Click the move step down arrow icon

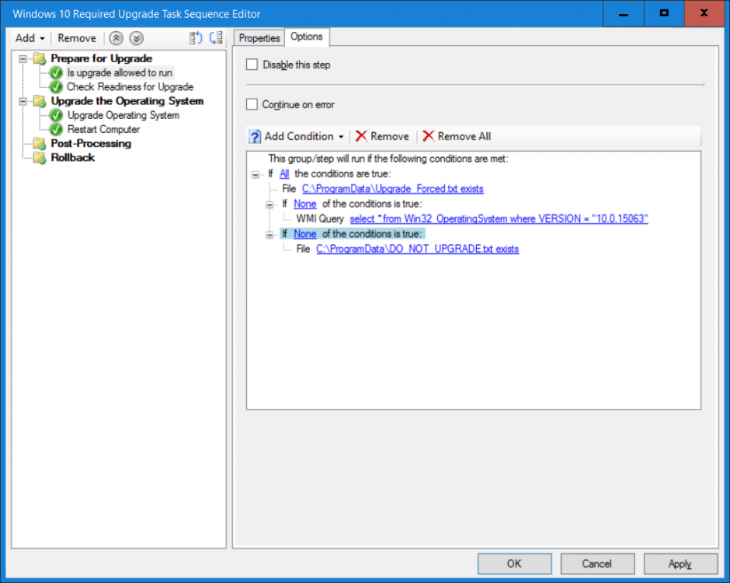tap(137, 38)
